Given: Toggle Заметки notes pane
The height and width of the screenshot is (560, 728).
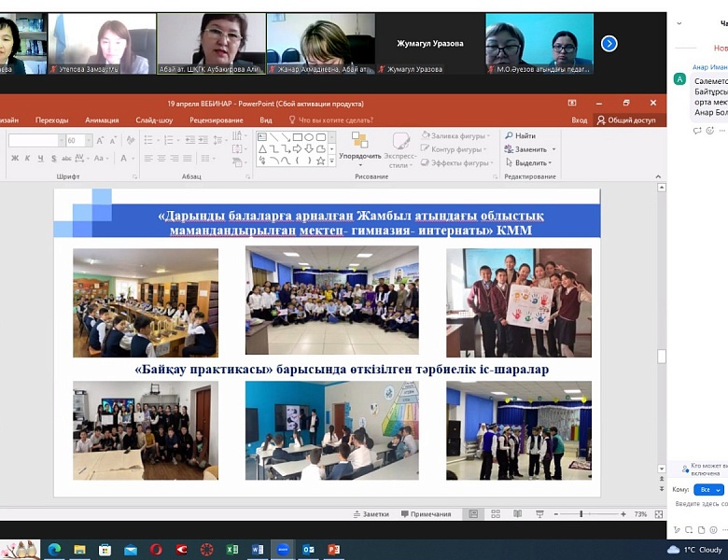Looking at the screenshot, I should point(371,514).
